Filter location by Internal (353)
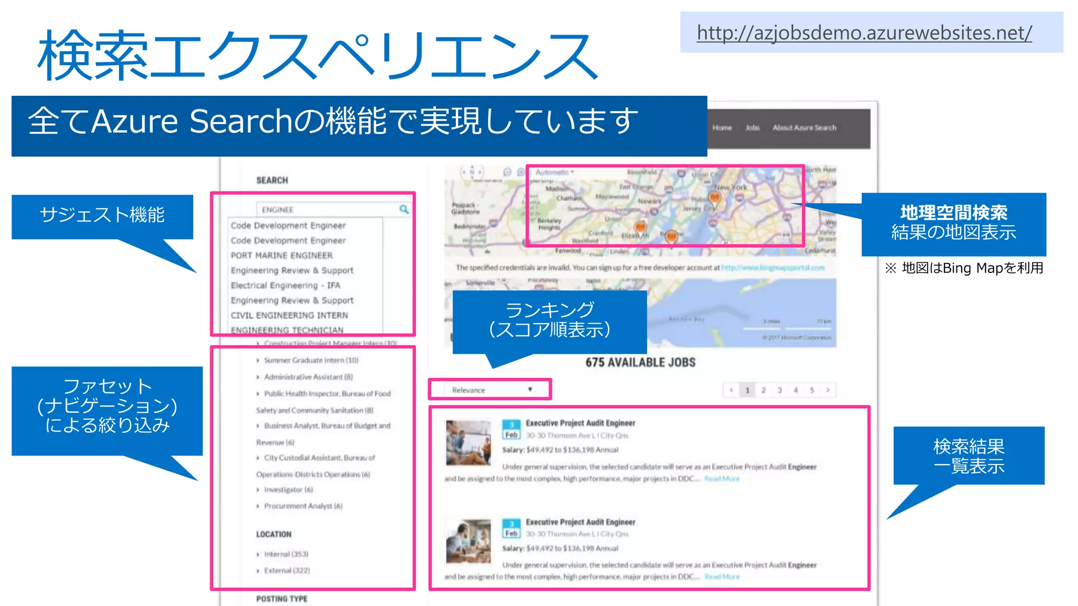1078x606 pixels. tap(286, 554)
